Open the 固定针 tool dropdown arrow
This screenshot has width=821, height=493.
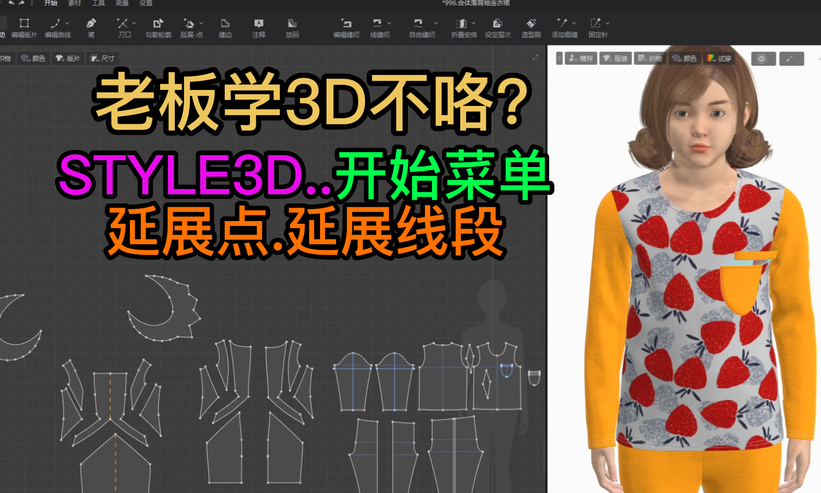pyautogui.click(x=607, y=23)
